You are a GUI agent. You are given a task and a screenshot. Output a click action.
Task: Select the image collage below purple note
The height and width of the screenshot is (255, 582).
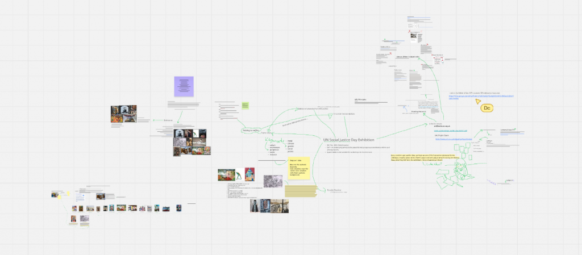pyautogui.click(x=189, y=142)
